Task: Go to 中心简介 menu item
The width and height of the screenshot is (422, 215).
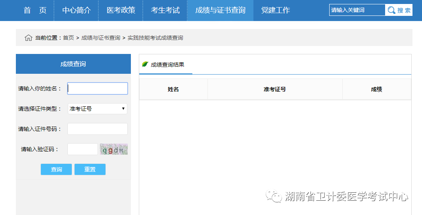Action: (x=76, y=10)
